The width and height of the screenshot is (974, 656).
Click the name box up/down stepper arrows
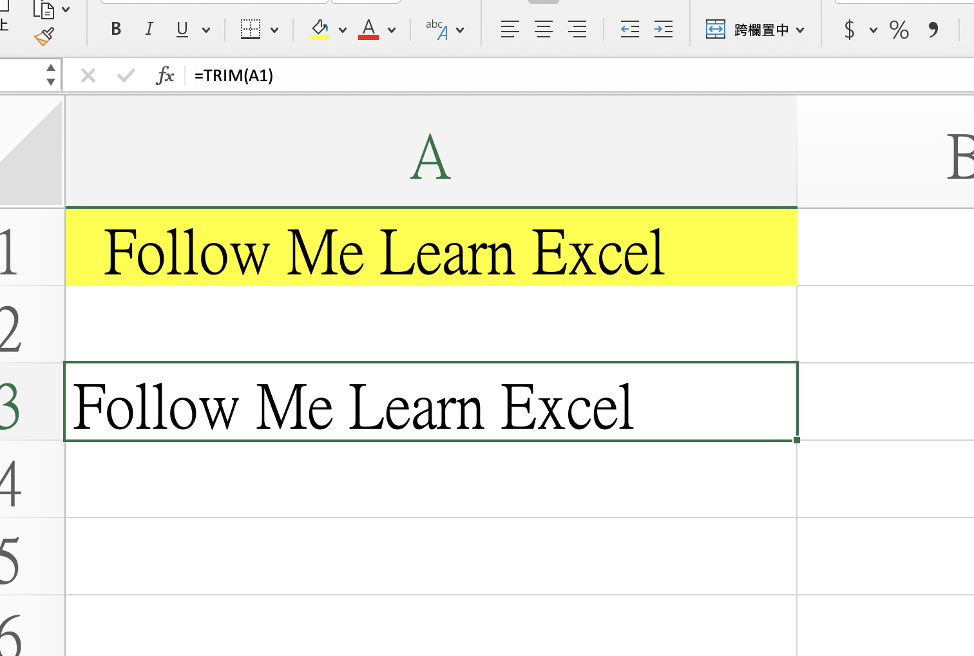coord(51,75)
